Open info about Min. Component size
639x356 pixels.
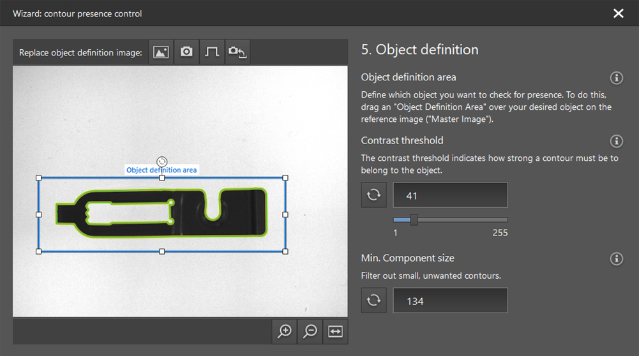click(616, 258)
